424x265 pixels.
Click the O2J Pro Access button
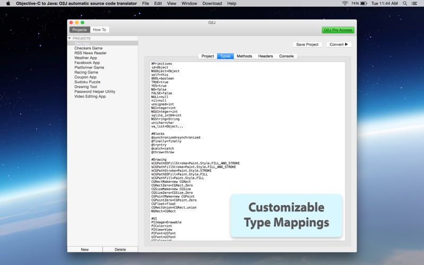(x=338, y=30)
